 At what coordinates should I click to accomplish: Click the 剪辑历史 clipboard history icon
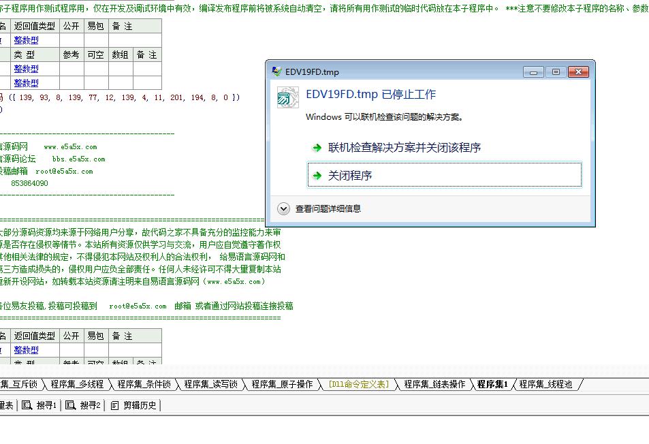tap(114, 405)
